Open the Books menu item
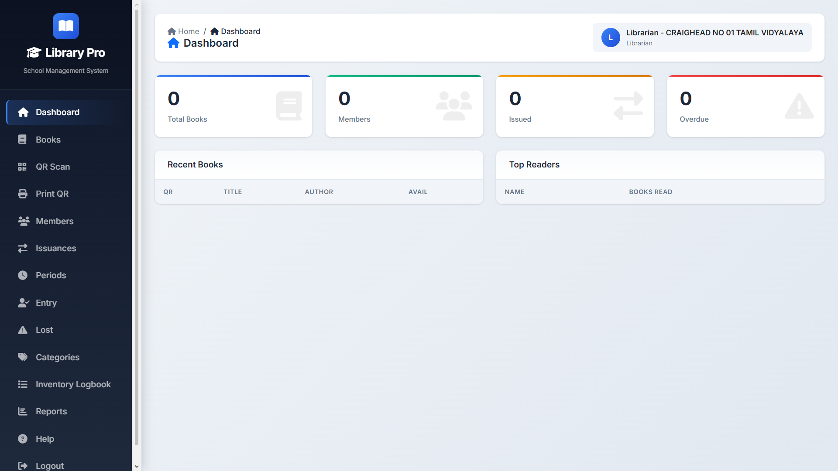This screenshot has height=471, width=838. pos(66,140)
